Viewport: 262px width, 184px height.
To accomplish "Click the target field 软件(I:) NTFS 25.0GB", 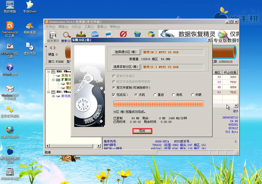I will [172, 67].
